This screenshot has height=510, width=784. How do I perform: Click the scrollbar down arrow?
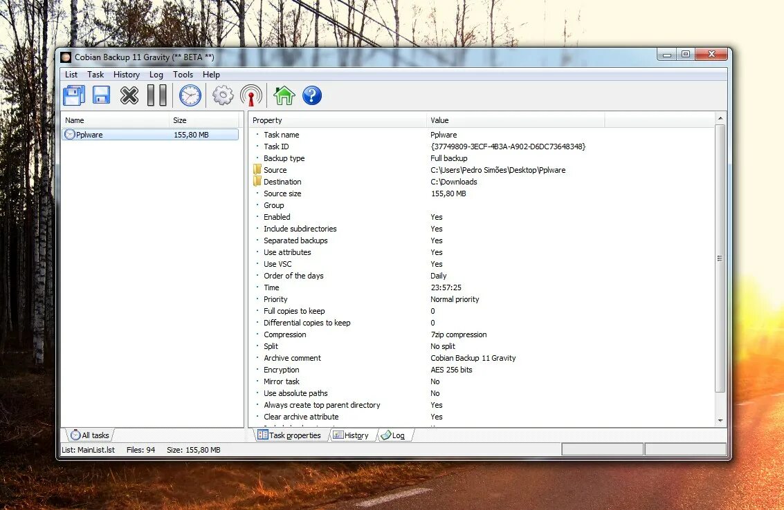(x=720, y=421)
